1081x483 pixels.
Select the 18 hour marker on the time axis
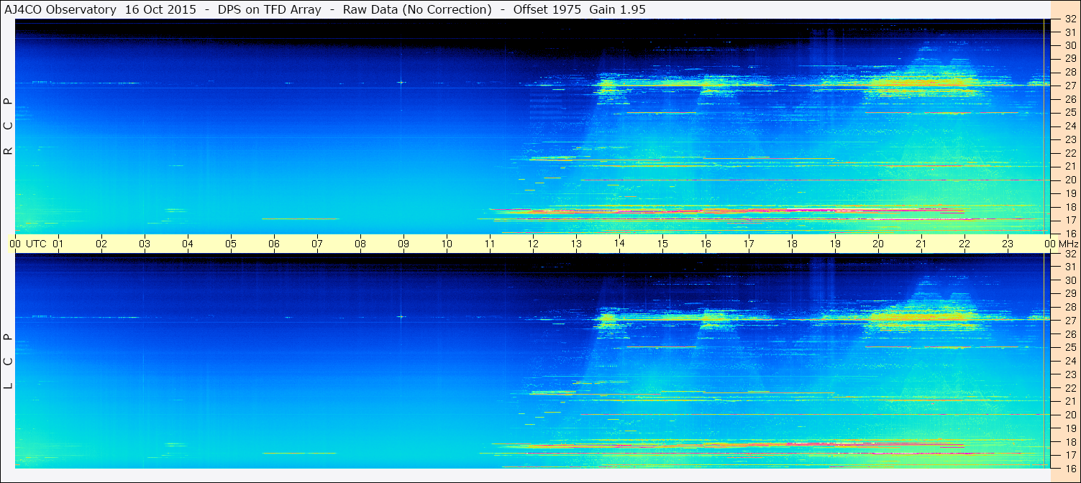(x=792, y=244)
